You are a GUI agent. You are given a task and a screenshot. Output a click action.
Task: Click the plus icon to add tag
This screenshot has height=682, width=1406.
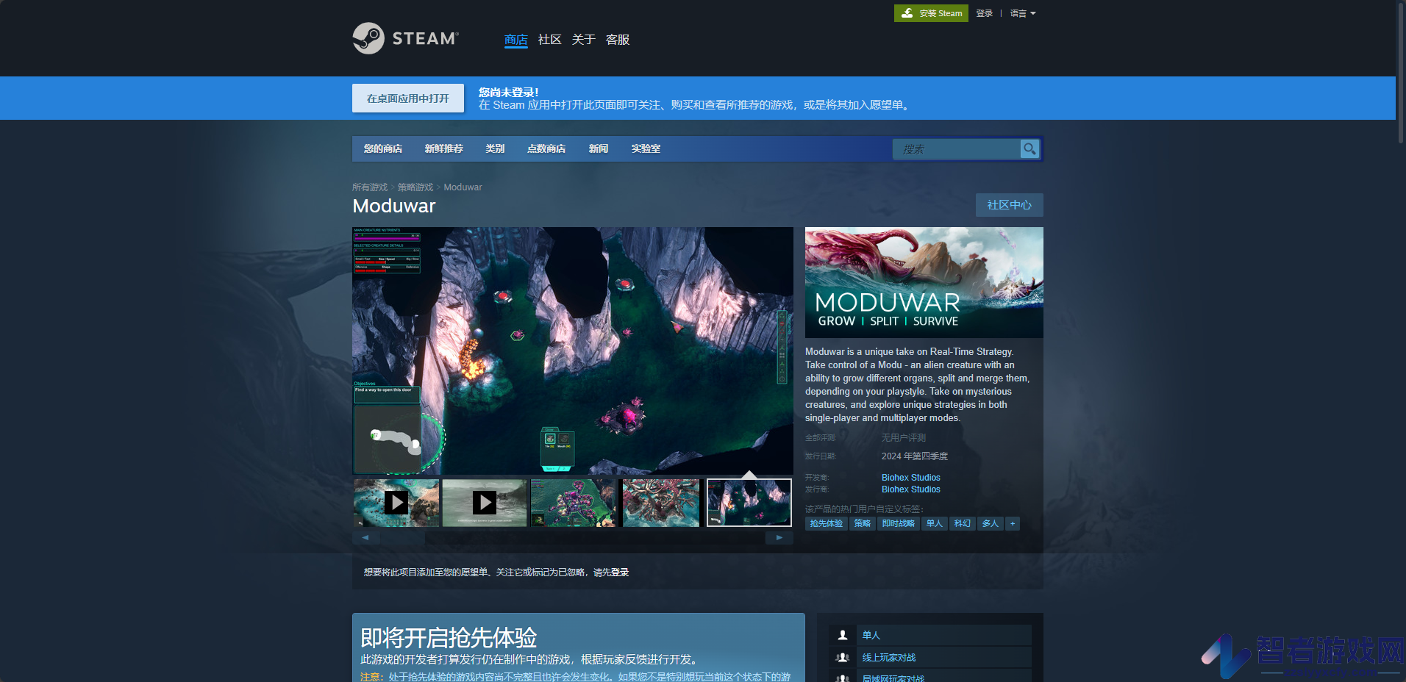coord(1013,523)
